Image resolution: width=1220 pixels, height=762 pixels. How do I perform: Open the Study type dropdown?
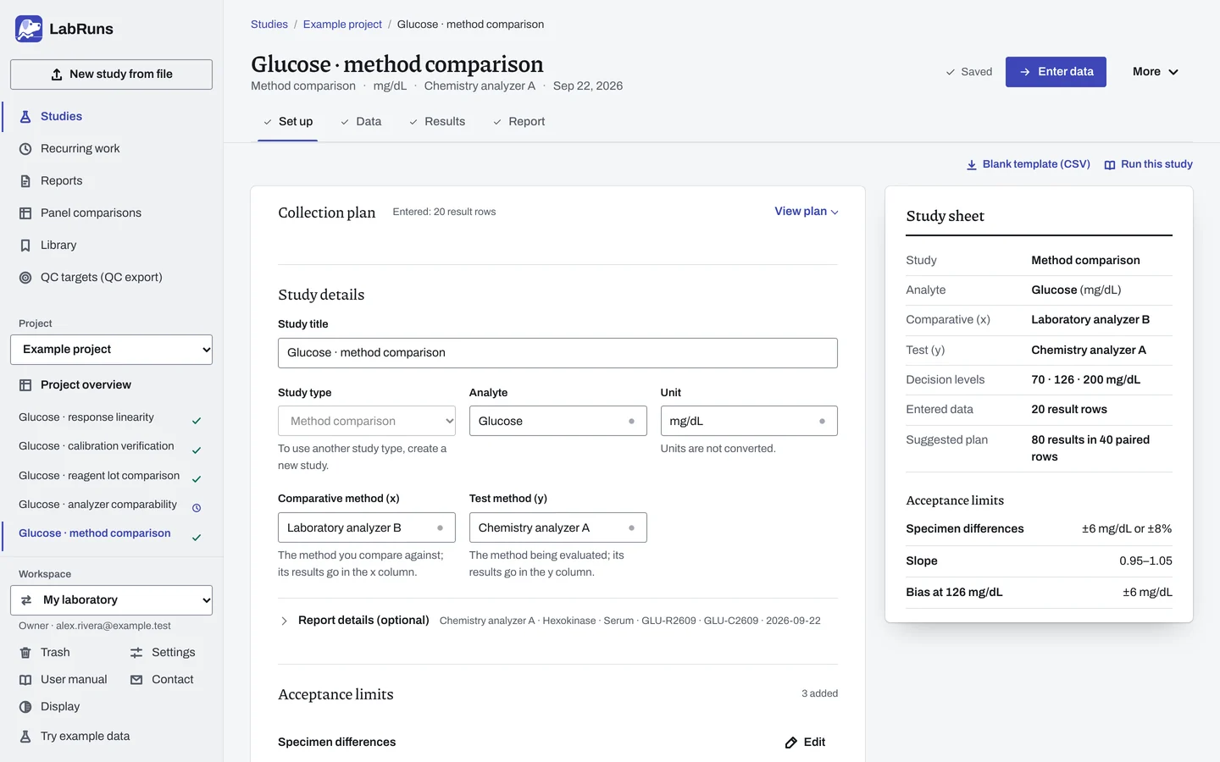point(367,421)
